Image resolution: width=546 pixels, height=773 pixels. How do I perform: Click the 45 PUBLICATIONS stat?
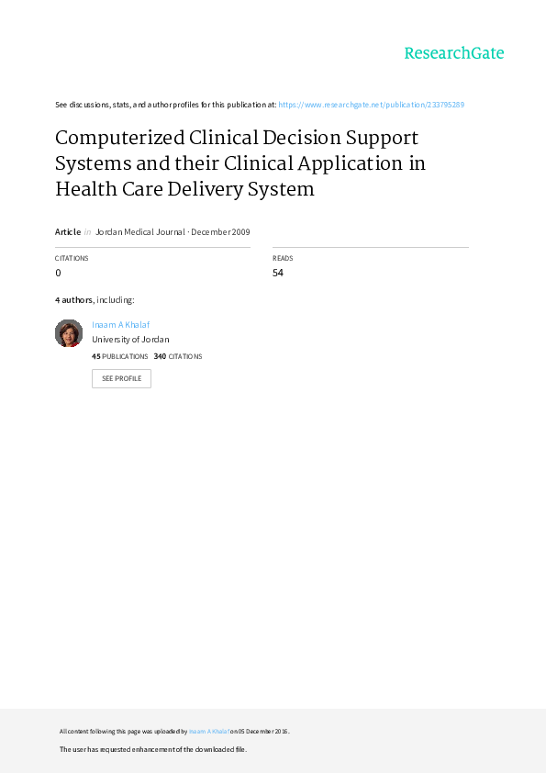[119, 356]
